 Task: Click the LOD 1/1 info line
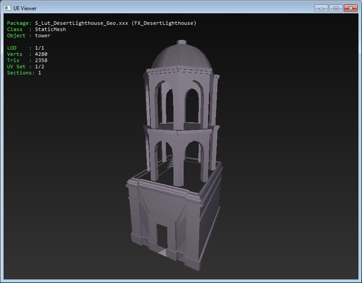click(x=24, y=48)
